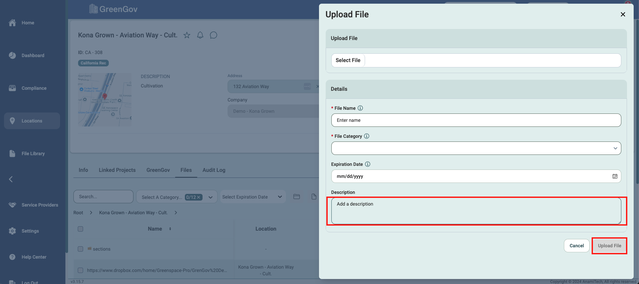Viewport: 639px width, 284px height.
Task: Open the location map thumbnail
Action: tap(105, 100)
